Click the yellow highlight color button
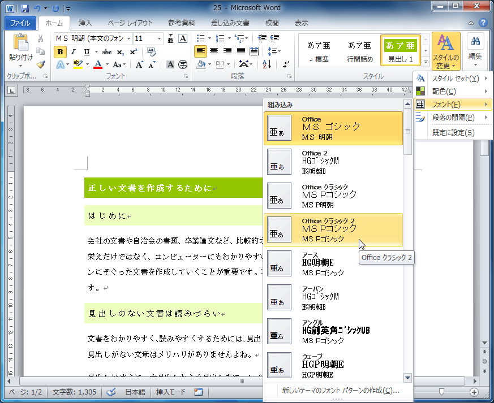Screen dimensions: 494x403 (x=78, y=64)
